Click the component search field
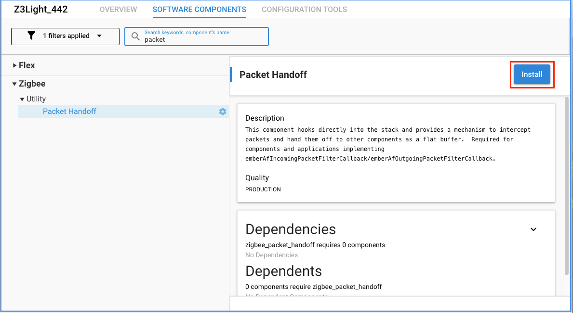 point(197,37)
